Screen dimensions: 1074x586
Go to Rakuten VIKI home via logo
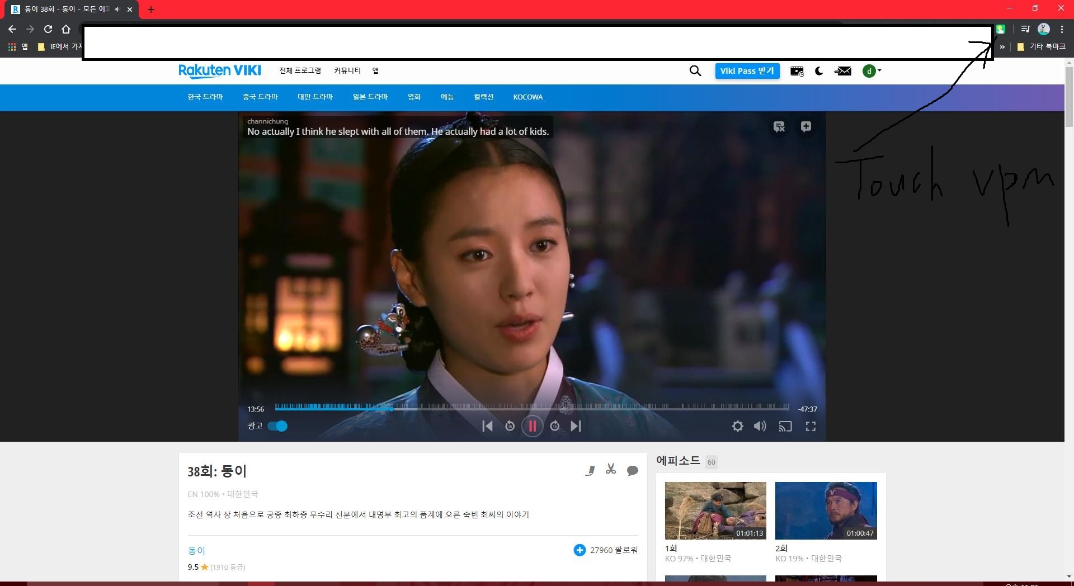pos(220,71)
